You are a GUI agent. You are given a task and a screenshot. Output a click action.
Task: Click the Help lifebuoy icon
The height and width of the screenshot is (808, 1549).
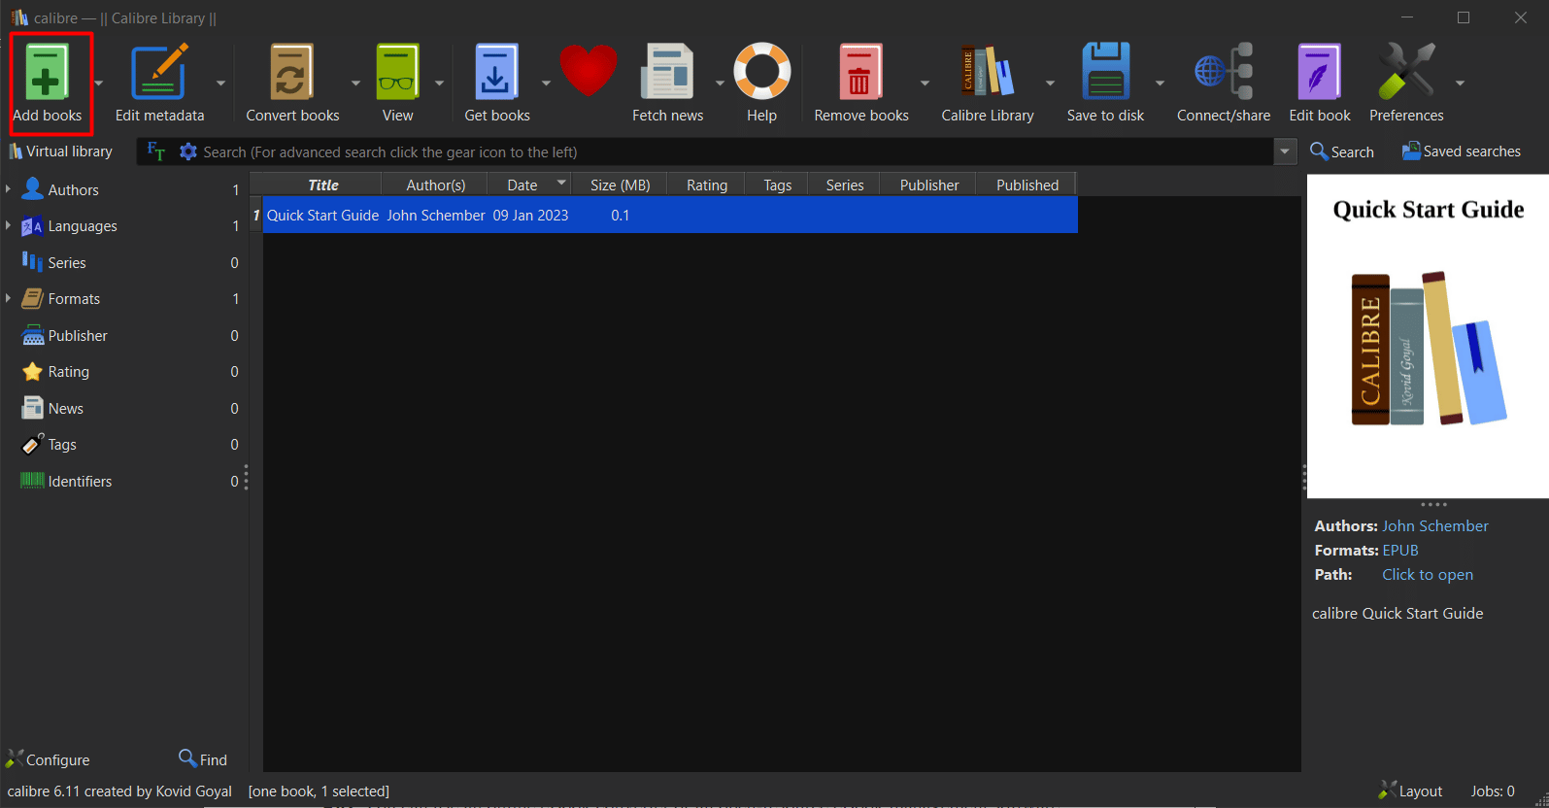click(x=761, y=72)
